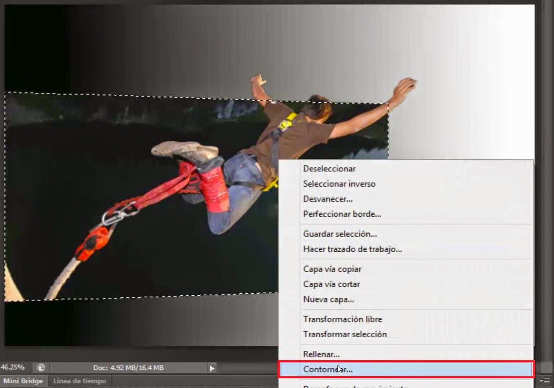
Task: Choose Capa vía cortar
Action: tap(406, 284)
